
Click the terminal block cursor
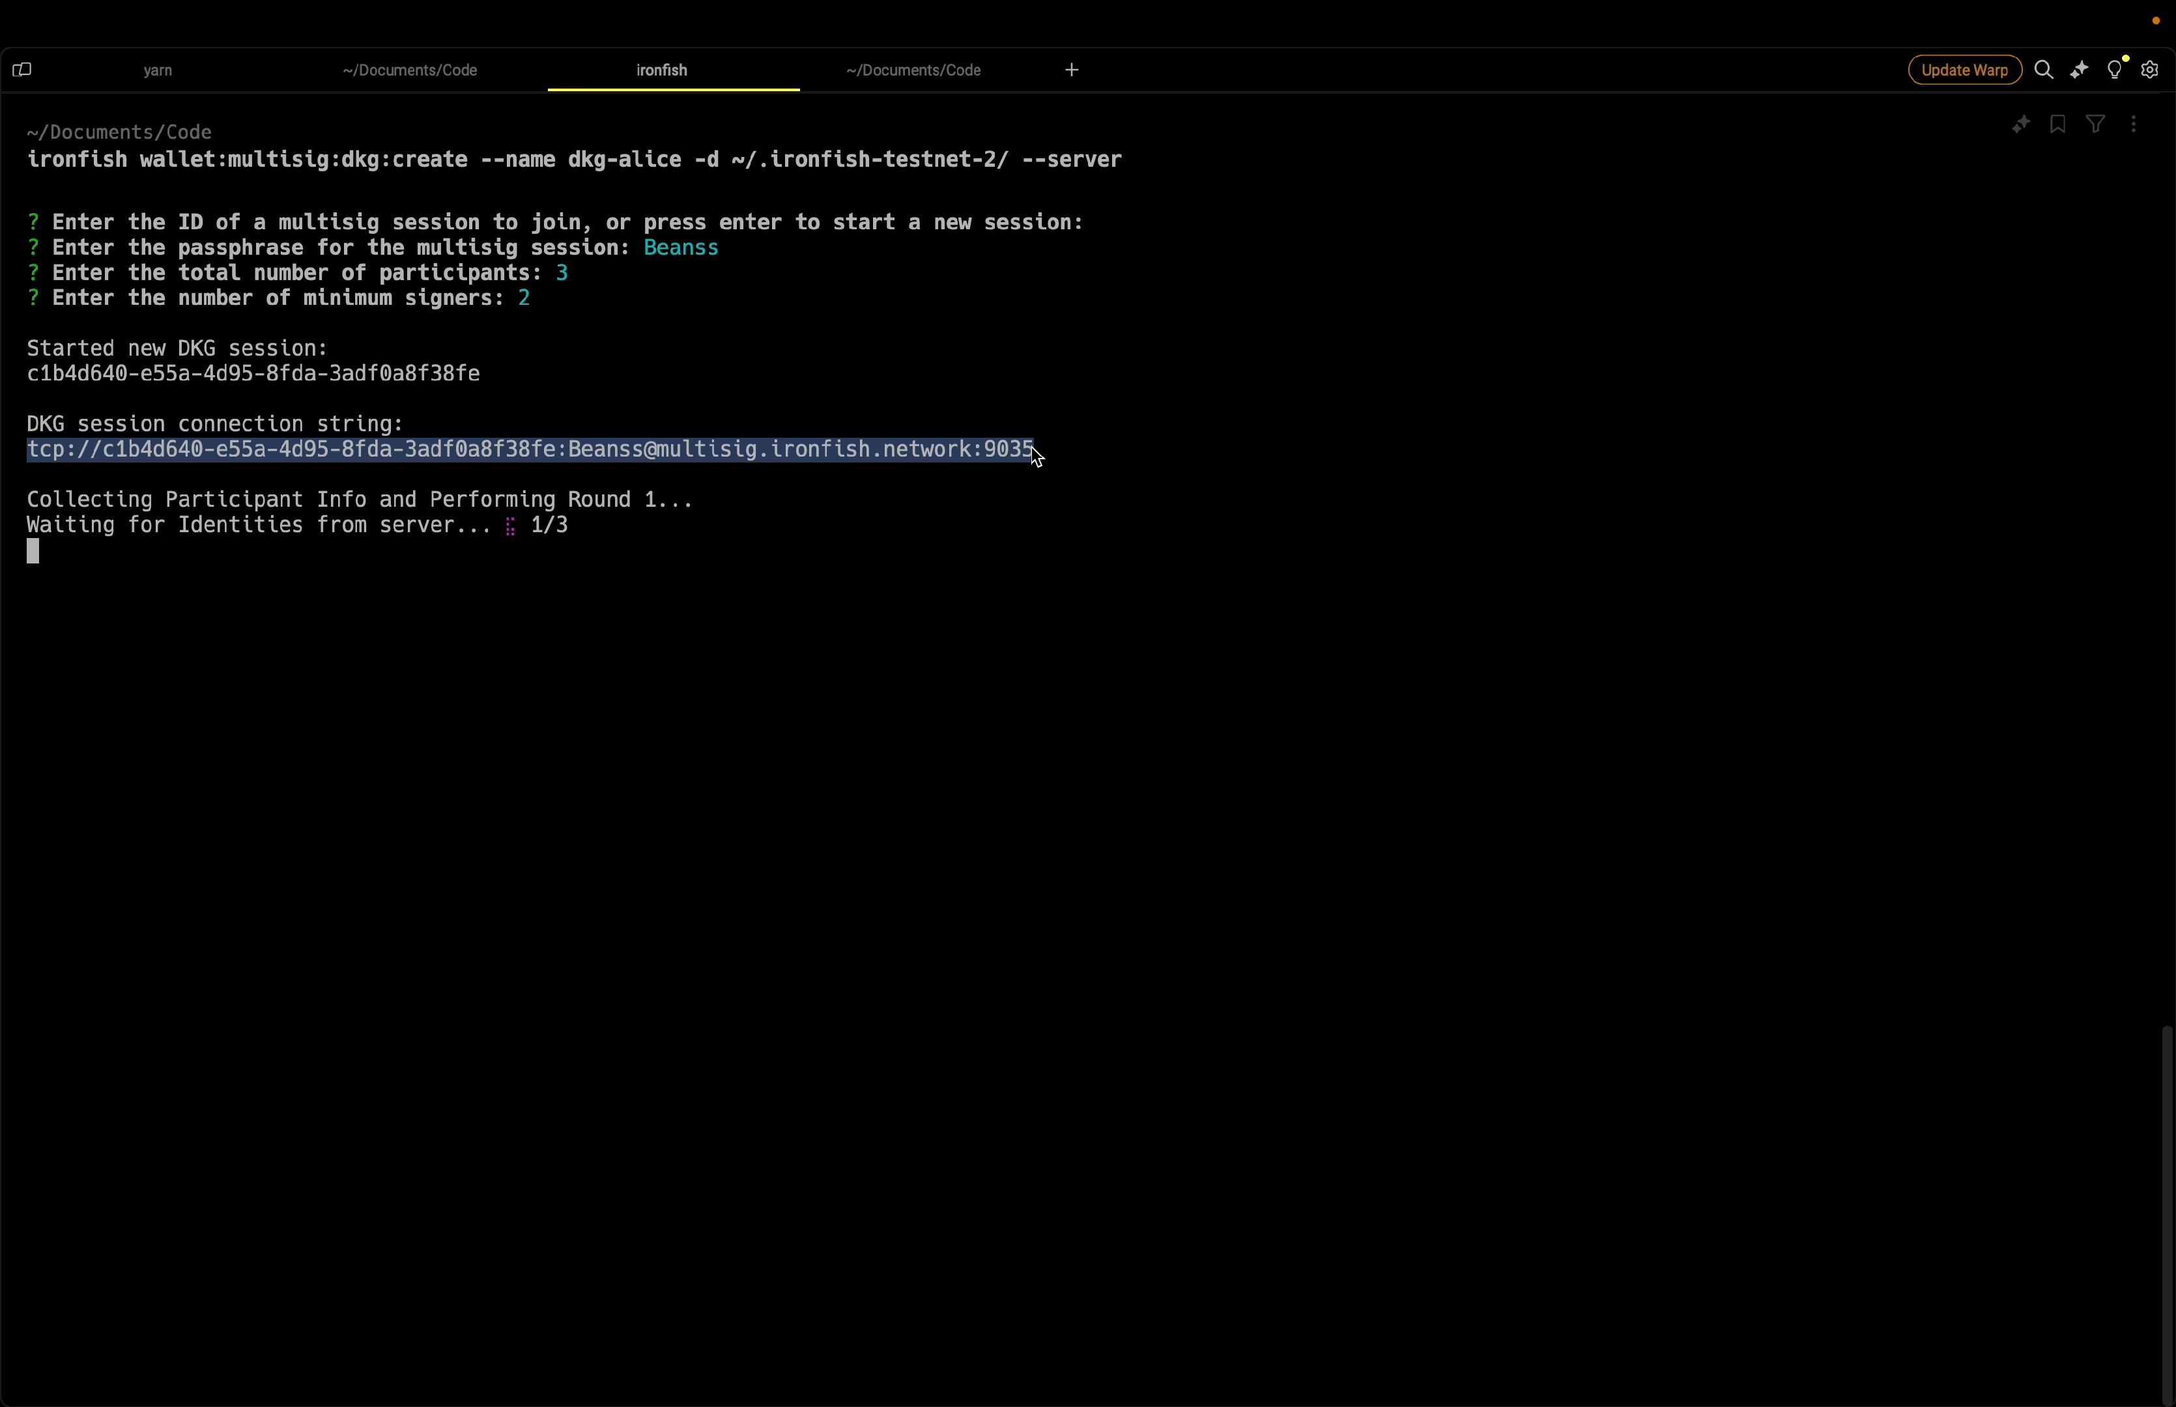[33, 551]
